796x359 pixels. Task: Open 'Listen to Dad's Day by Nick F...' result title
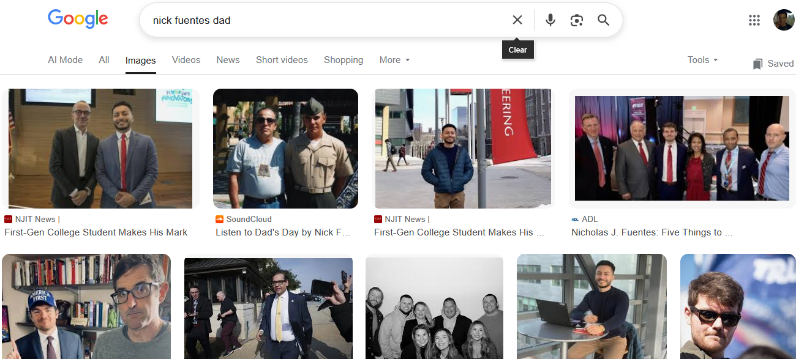pos(283,232)
